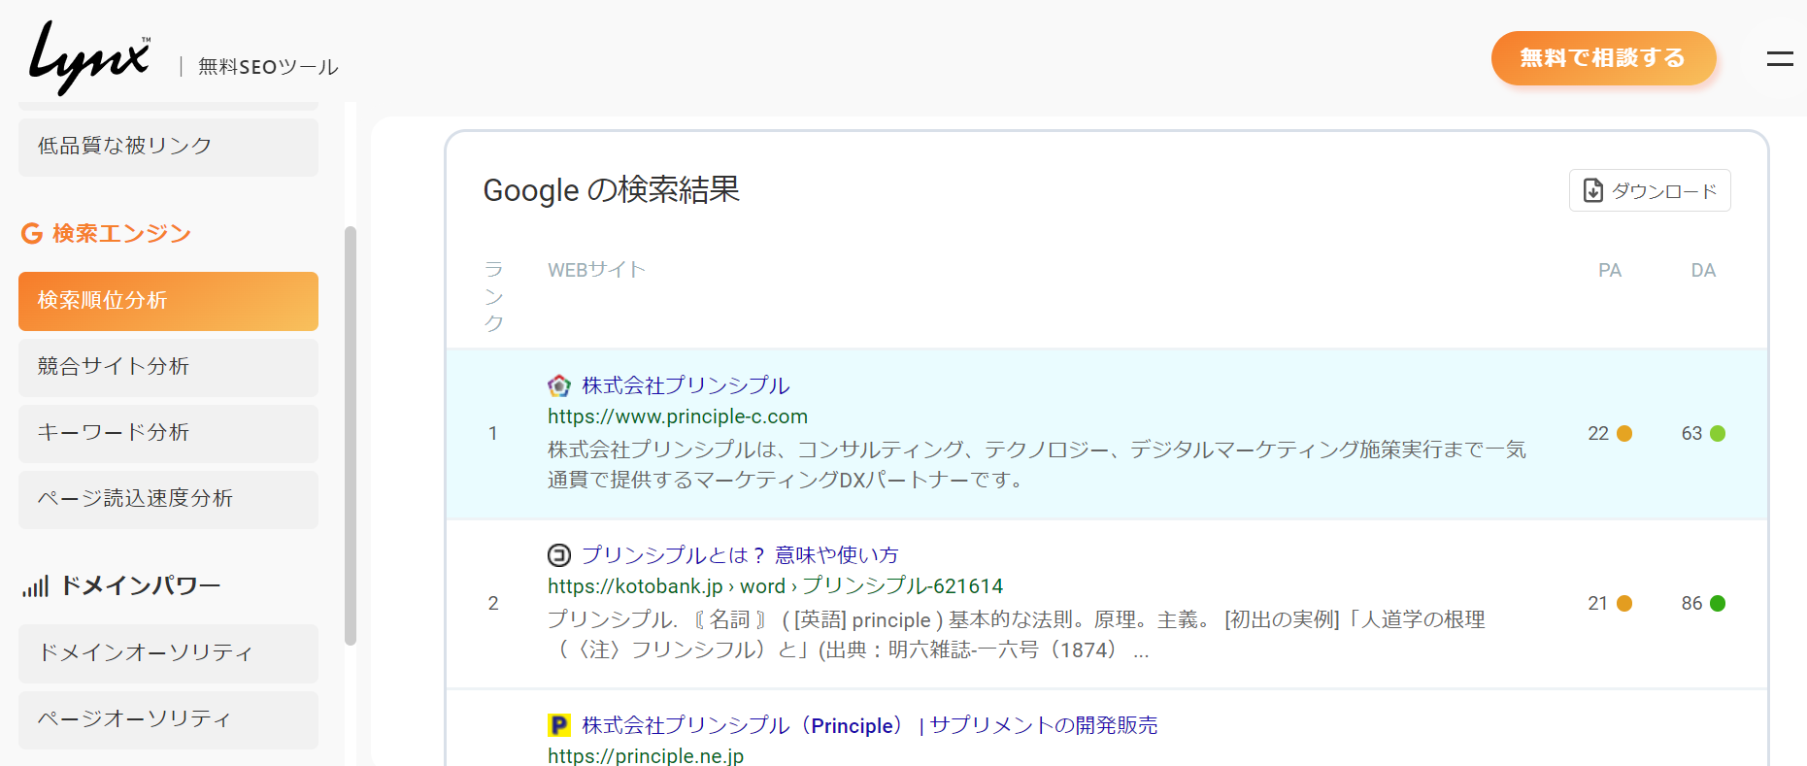Click the yellow P favicon in result 3

pos(559,725)
